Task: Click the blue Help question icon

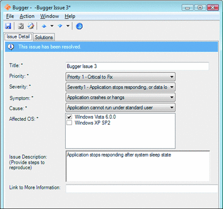Action: [79, 26]
